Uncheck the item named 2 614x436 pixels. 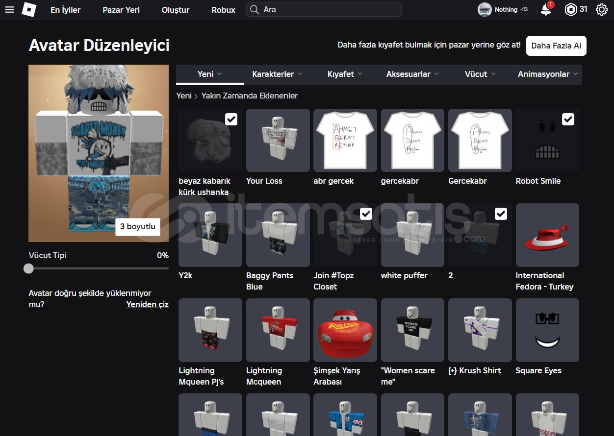tap(501, 214)
